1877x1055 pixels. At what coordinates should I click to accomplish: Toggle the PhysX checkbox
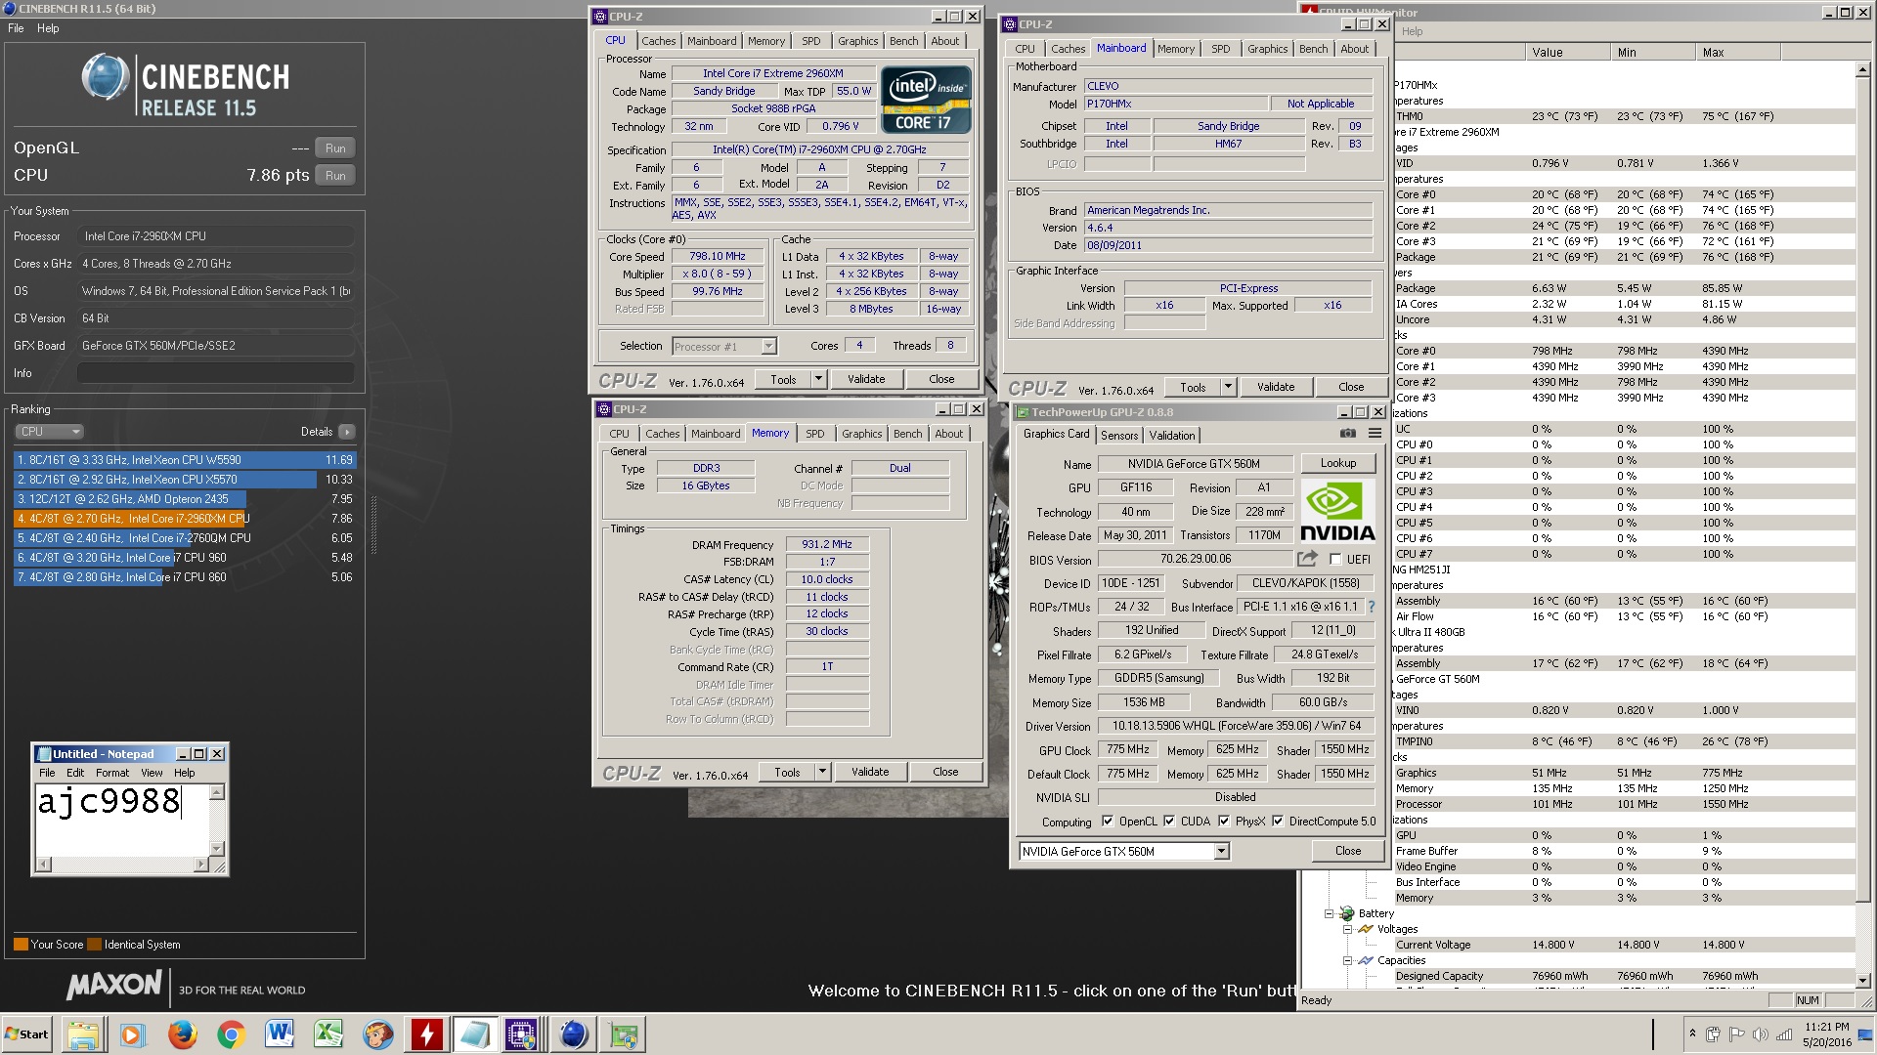[1224, 821]
